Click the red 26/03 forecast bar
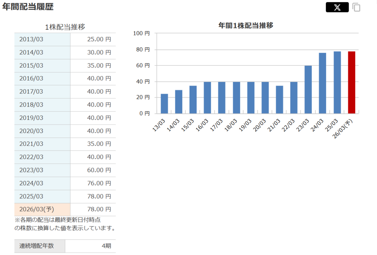This screenshot has height=255, width=377. coord(352,82)
